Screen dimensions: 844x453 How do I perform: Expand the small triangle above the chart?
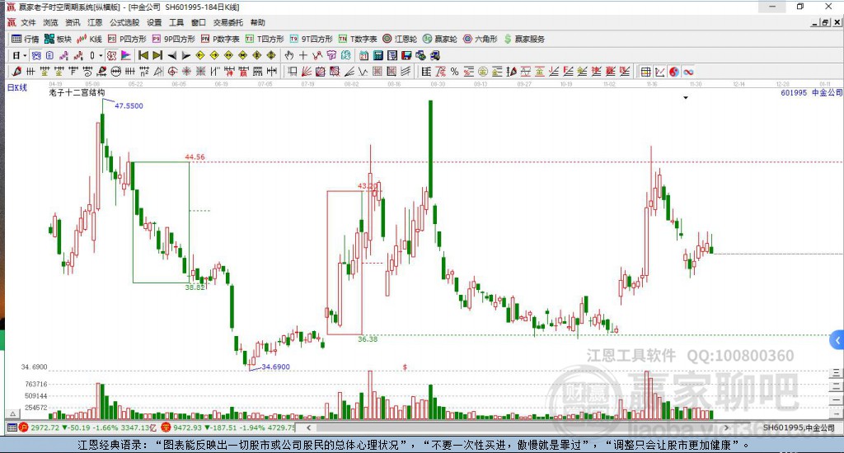click(686, 98)
